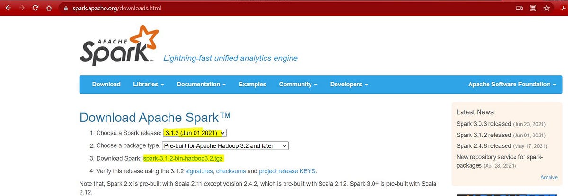This screenshot has width=568, height=196.
Task: Expand the Libraries nav dropdown
Action: click(148, 84)
